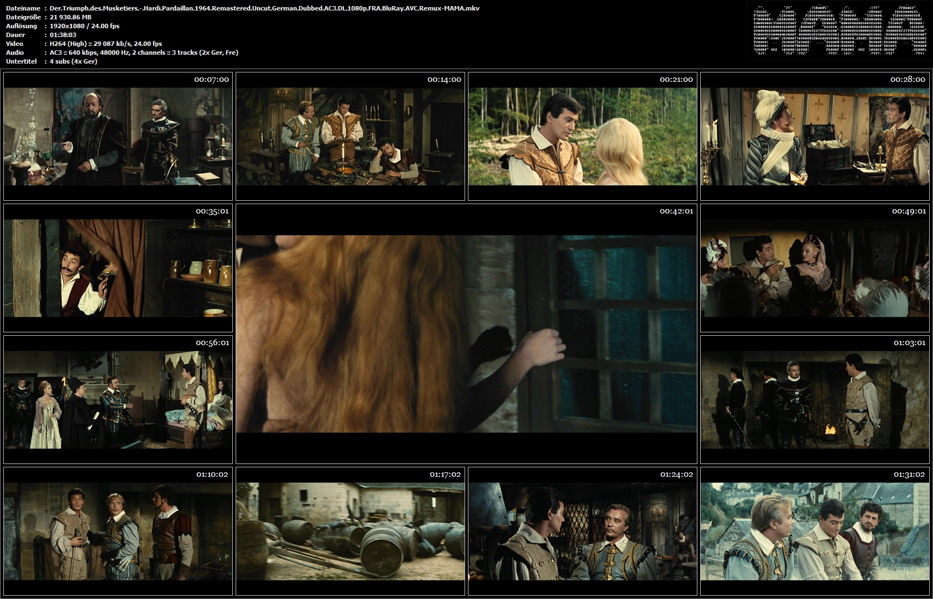Select the duration value 01:38:03
Image resolution: width=933 pixels, height=599 pixels.
point(62,35)
